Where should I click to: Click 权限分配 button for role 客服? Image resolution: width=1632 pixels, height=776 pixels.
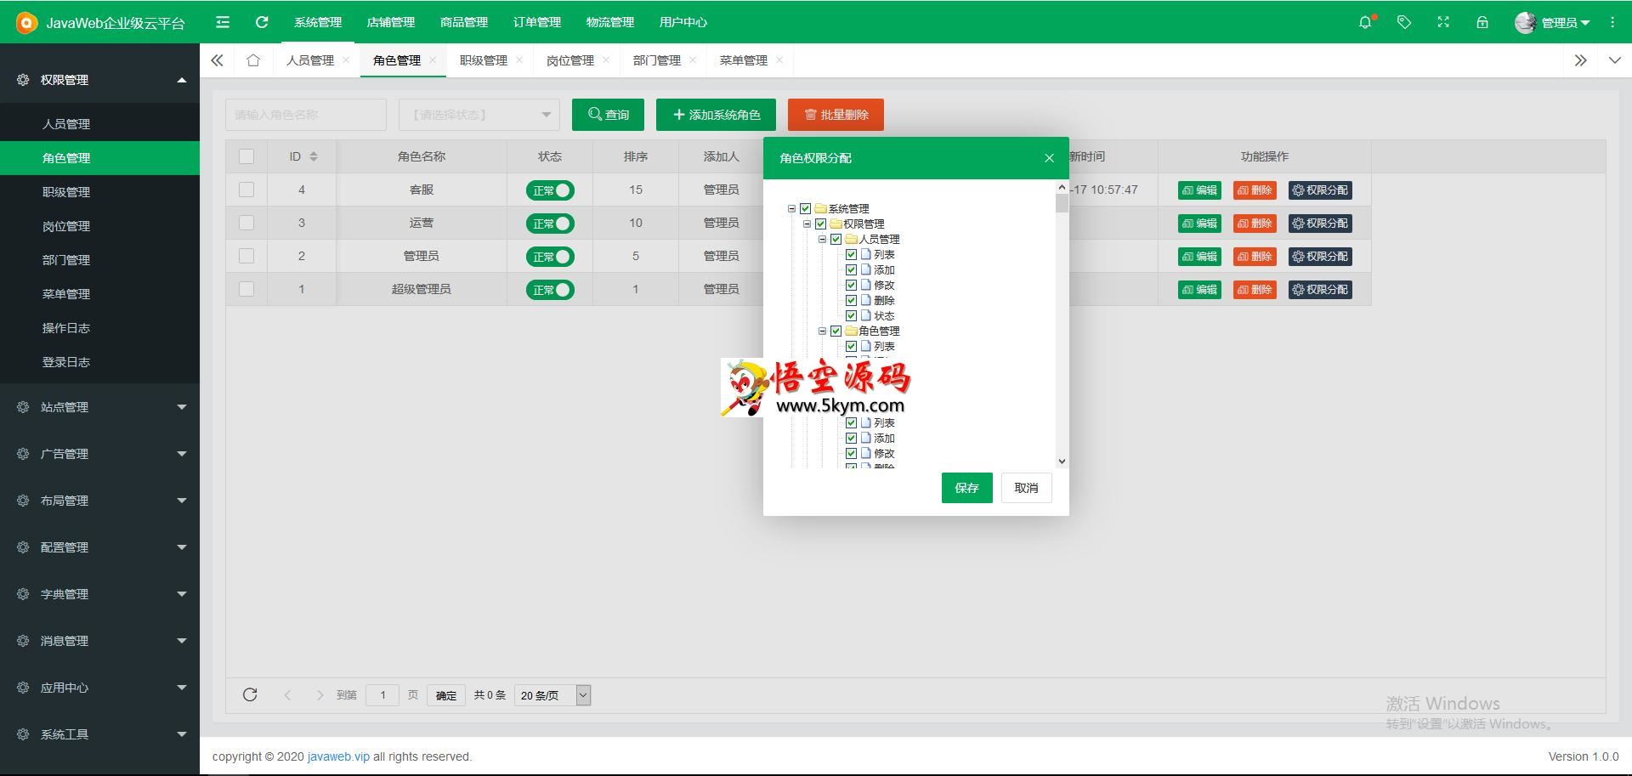coord(1320,190)
